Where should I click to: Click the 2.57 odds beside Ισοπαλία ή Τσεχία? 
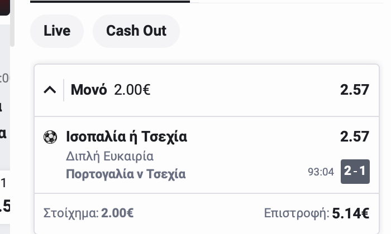tap(355, 137)
